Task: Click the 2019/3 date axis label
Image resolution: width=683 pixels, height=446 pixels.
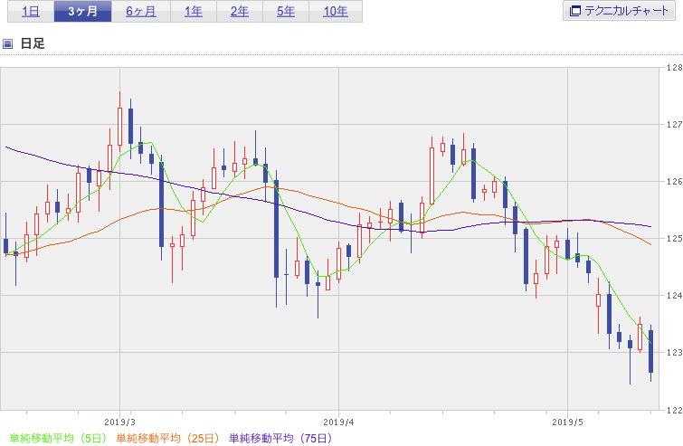Action: pos(119,422)
